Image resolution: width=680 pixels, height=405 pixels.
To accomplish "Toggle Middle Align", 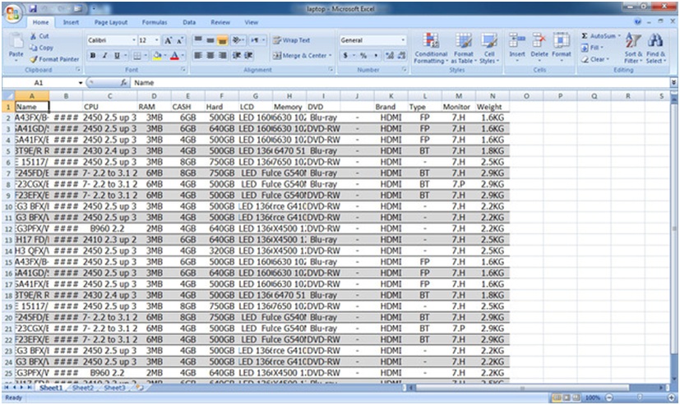I will (x=210, y=40).
